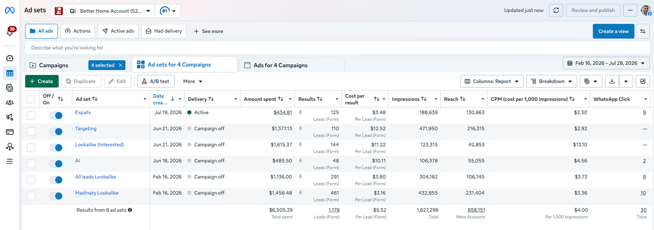654x230 pixels.
Task: Switch to Ads for 4 Campaigns tab
Action: 280,65
